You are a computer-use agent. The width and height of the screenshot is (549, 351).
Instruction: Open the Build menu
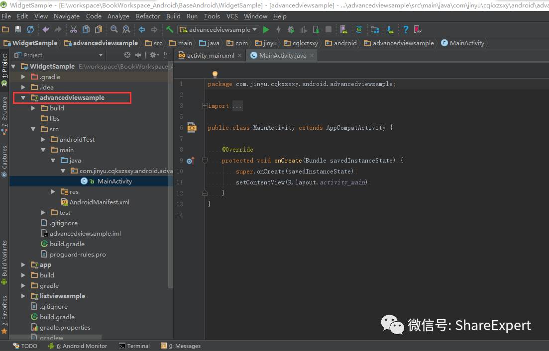[x=173, y=16]
